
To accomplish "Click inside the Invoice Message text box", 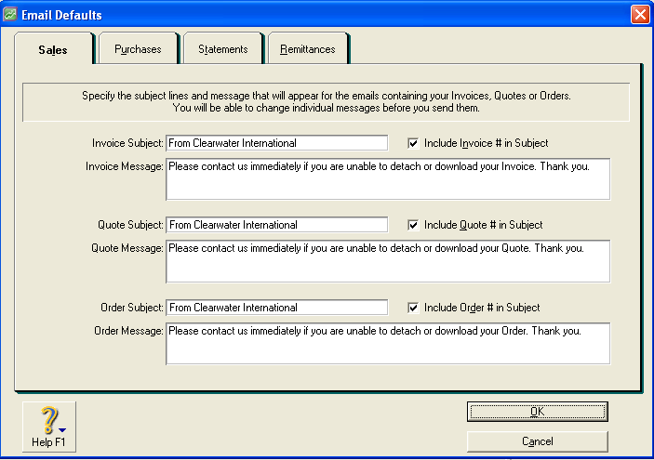I will pos(388,179).
